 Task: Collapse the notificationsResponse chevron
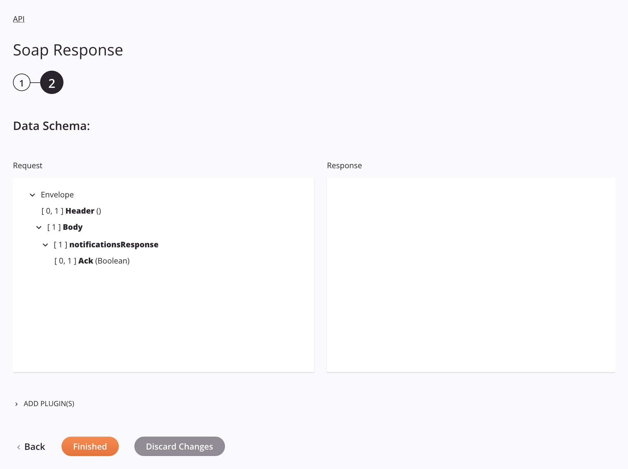pyautogui.click(x=45, y=245)
